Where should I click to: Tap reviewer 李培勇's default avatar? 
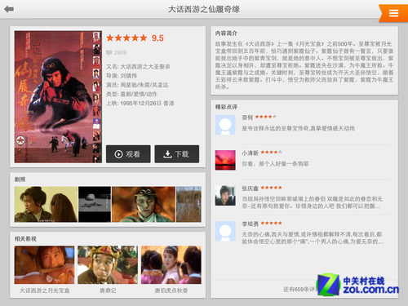pyautogui.click(x=225, y=231)
